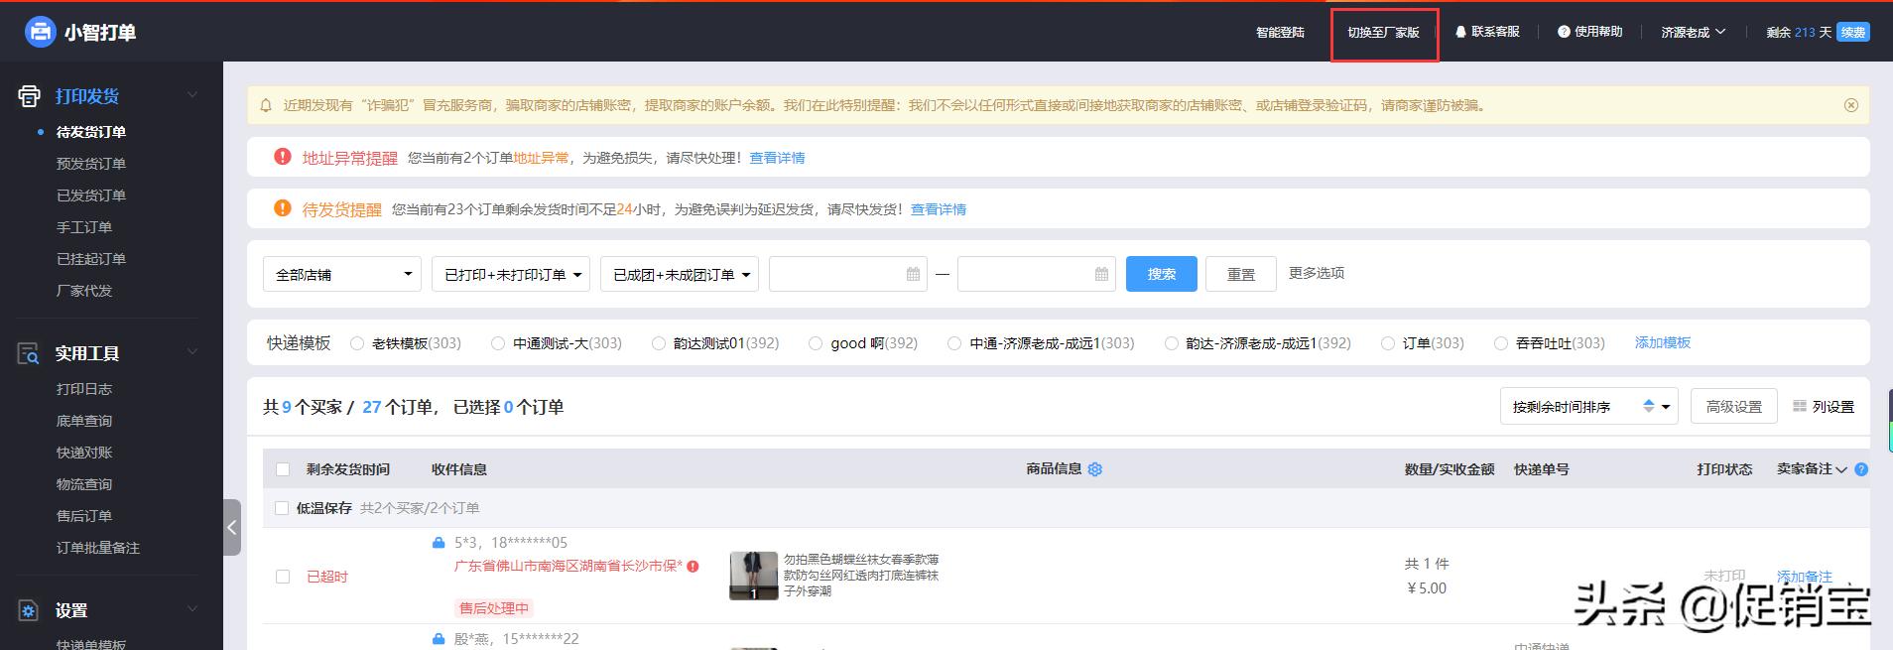Click the 续费 renew button

(x=1853, y=32)
